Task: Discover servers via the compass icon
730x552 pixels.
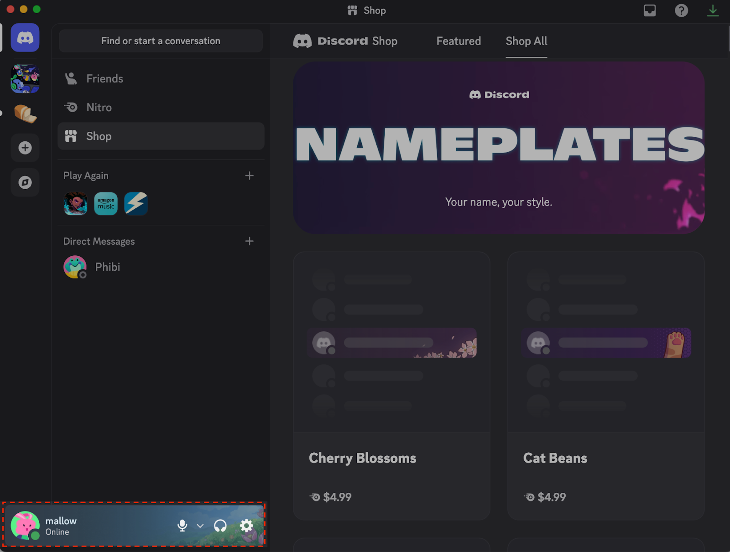Action: tap(25, 182)
